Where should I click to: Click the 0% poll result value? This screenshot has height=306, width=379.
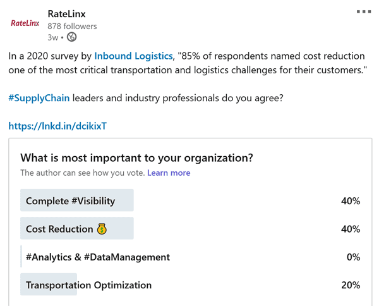pyautogui.click(x=352, y=257)
